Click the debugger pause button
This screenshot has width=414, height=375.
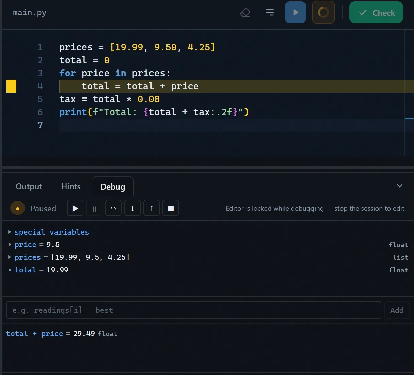pyautogui.click(x=94, y=208)
